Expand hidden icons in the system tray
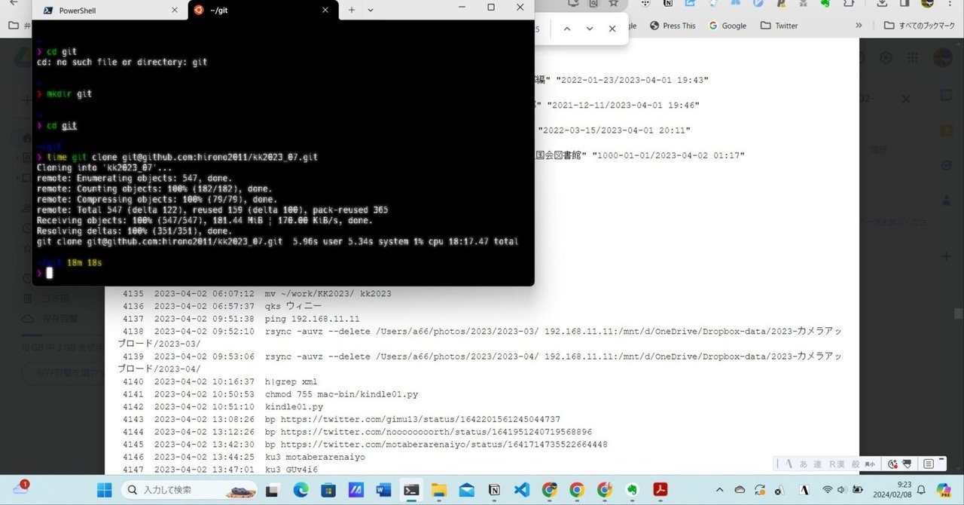This screenshot has width=964, height=505. 720,490
